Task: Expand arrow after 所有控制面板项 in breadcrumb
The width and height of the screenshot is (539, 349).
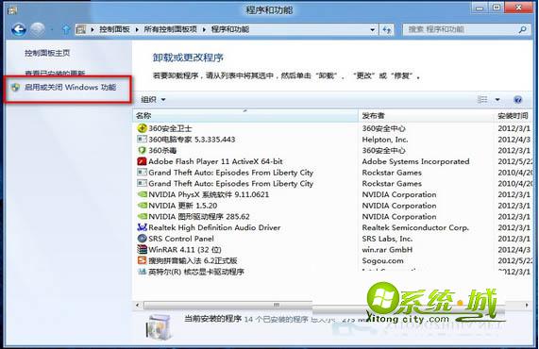Action: tap(204, 29)
